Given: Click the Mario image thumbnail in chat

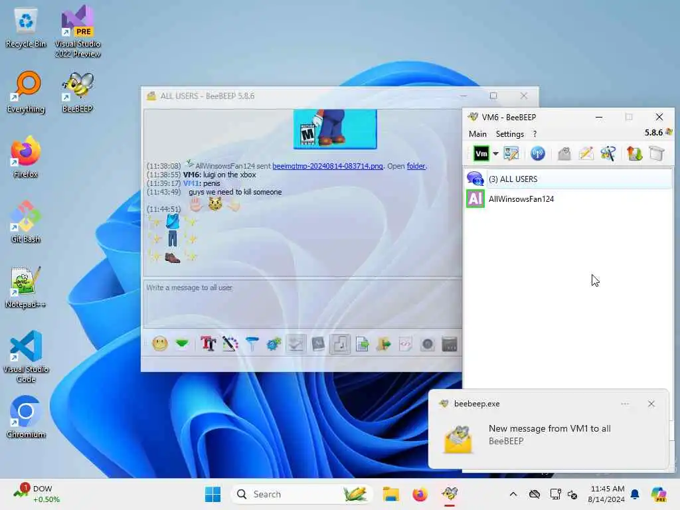Looking at the screenshot, I should 335,129.
